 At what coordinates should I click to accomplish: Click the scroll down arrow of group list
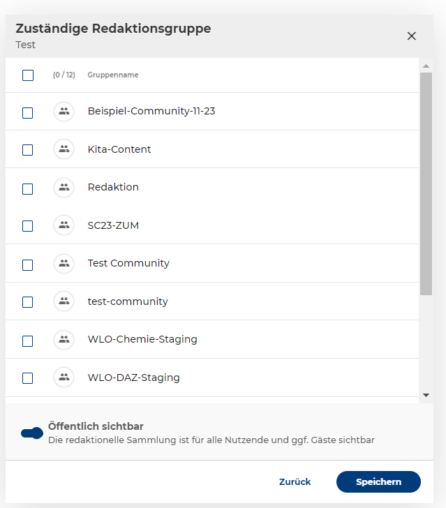coord(426,396)
